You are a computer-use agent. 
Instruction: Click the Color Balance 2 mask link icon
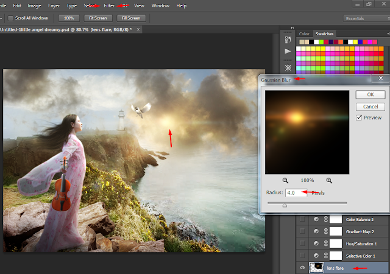point(325,219)
